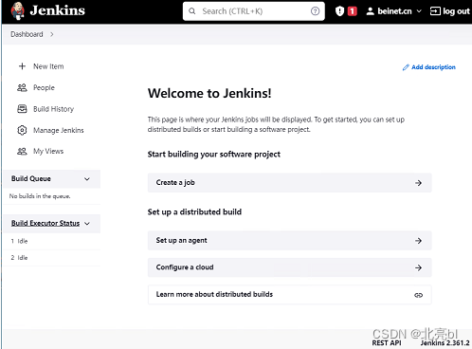
Task: Open the REST API footer link
Action: click(387, 343)
